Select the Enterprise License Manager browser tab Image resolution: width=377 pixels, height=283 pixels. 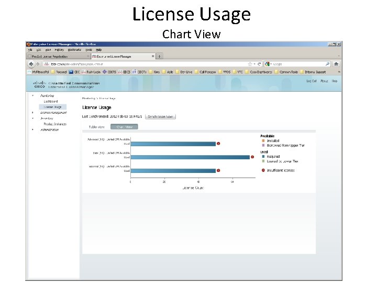[x=124, y=56]
